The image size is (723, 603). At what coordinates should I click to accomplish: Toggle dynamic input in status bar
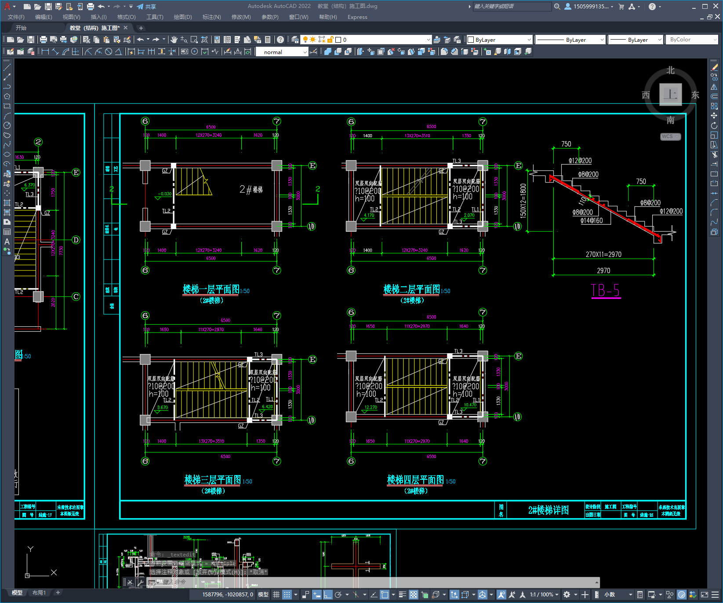coord(317,595)
